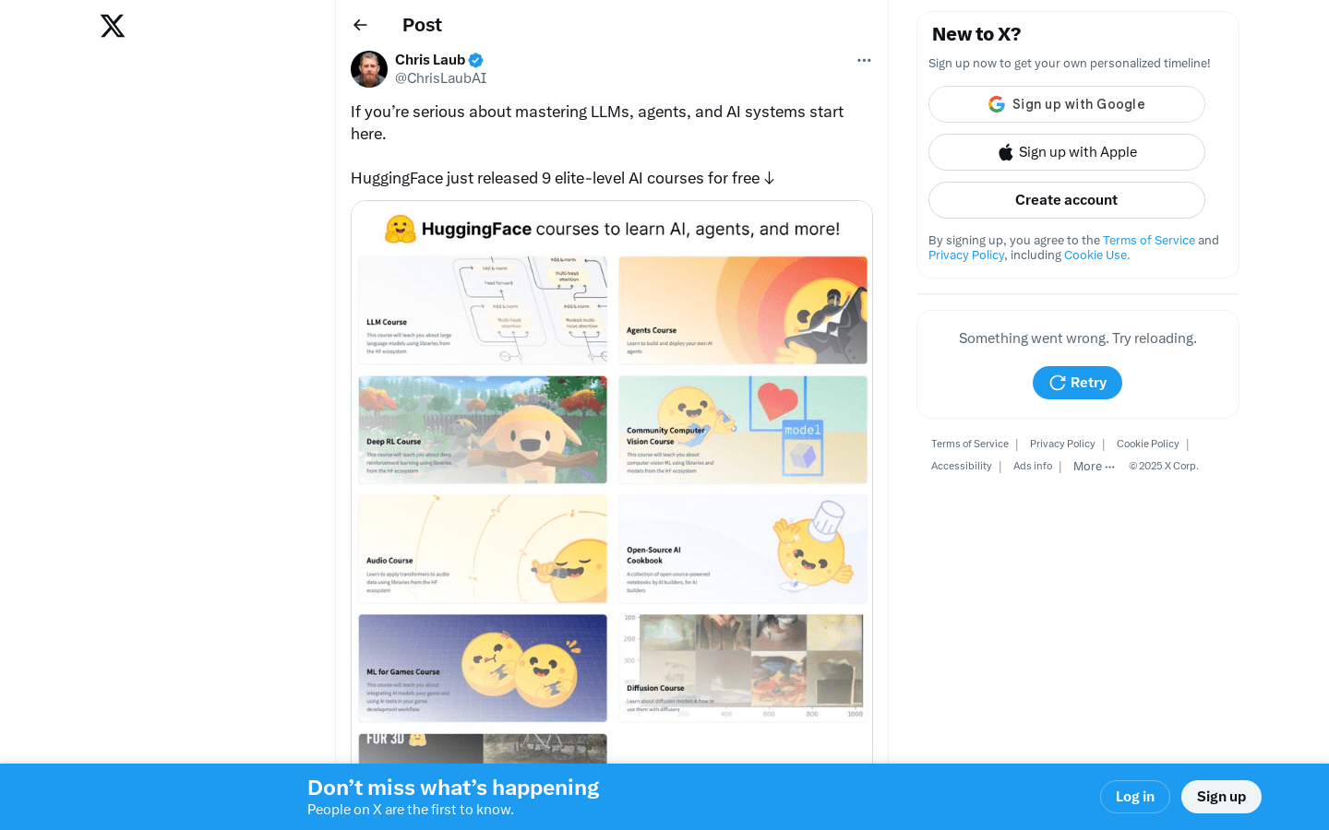Open Cookie Policy footer link

click(x=1148, y=445)
